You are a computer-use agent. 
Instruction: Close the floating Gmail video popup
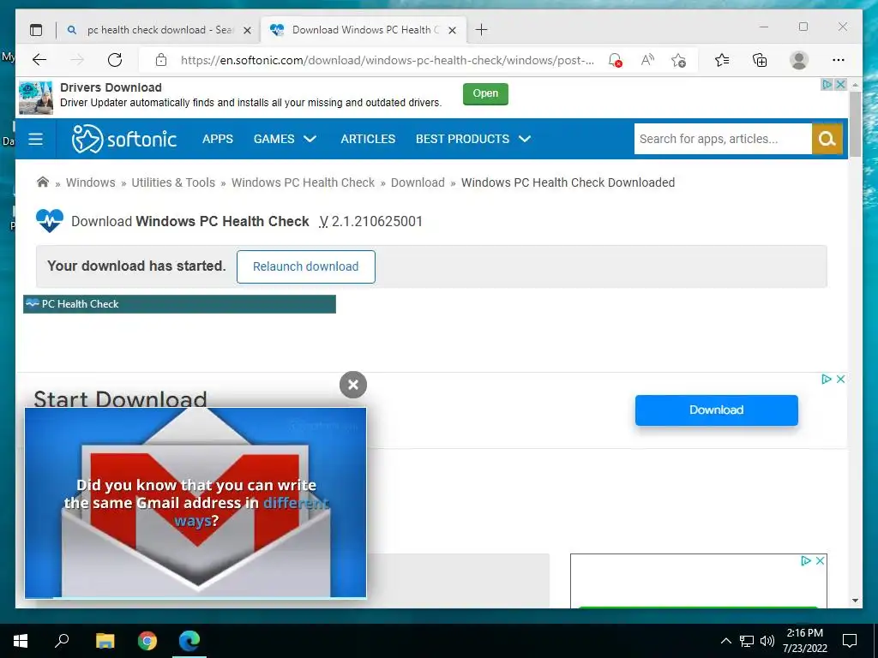352,385
